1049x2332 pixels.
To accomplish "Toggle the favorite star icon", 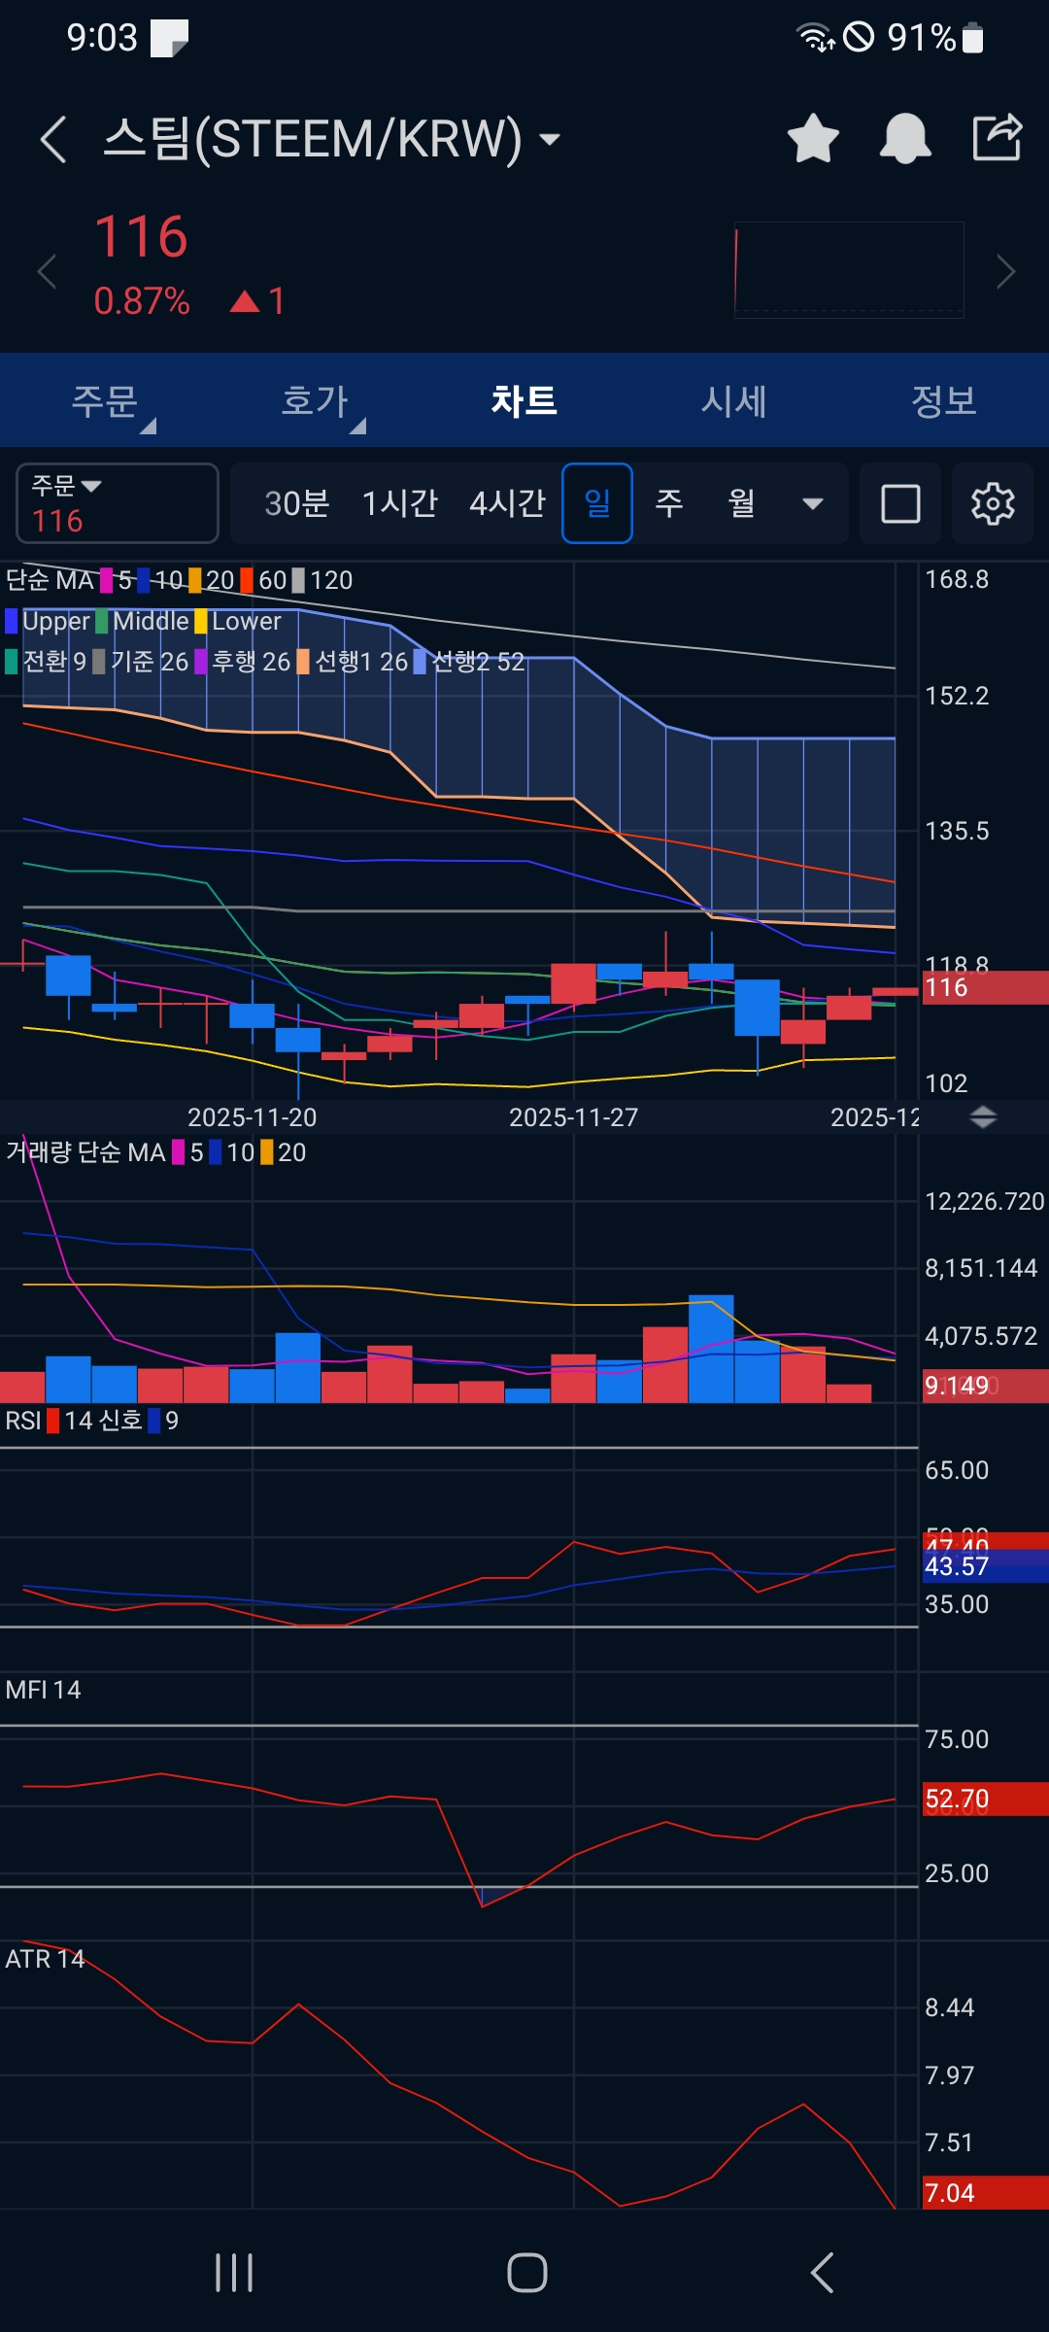I will coord(813,138).
